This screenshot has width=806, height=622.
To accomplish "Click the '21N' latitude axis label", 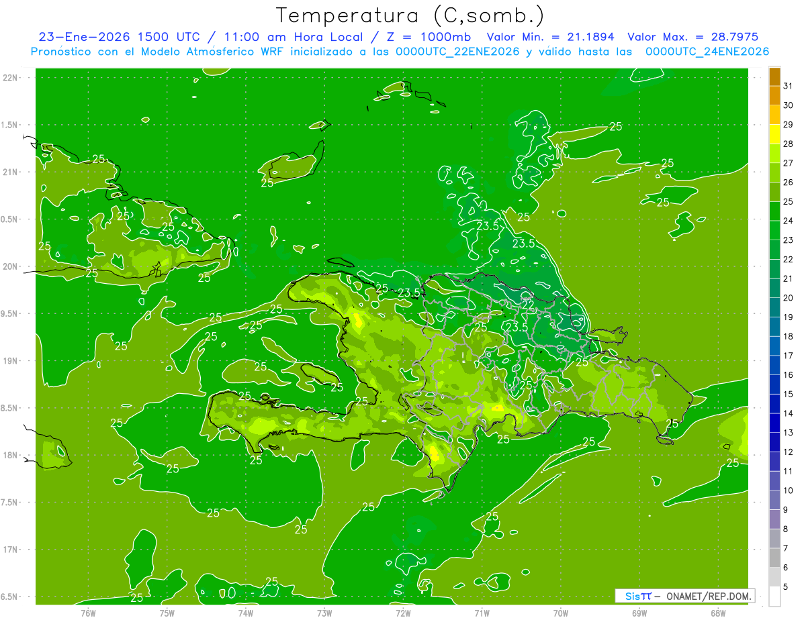I will click(11, 172).
